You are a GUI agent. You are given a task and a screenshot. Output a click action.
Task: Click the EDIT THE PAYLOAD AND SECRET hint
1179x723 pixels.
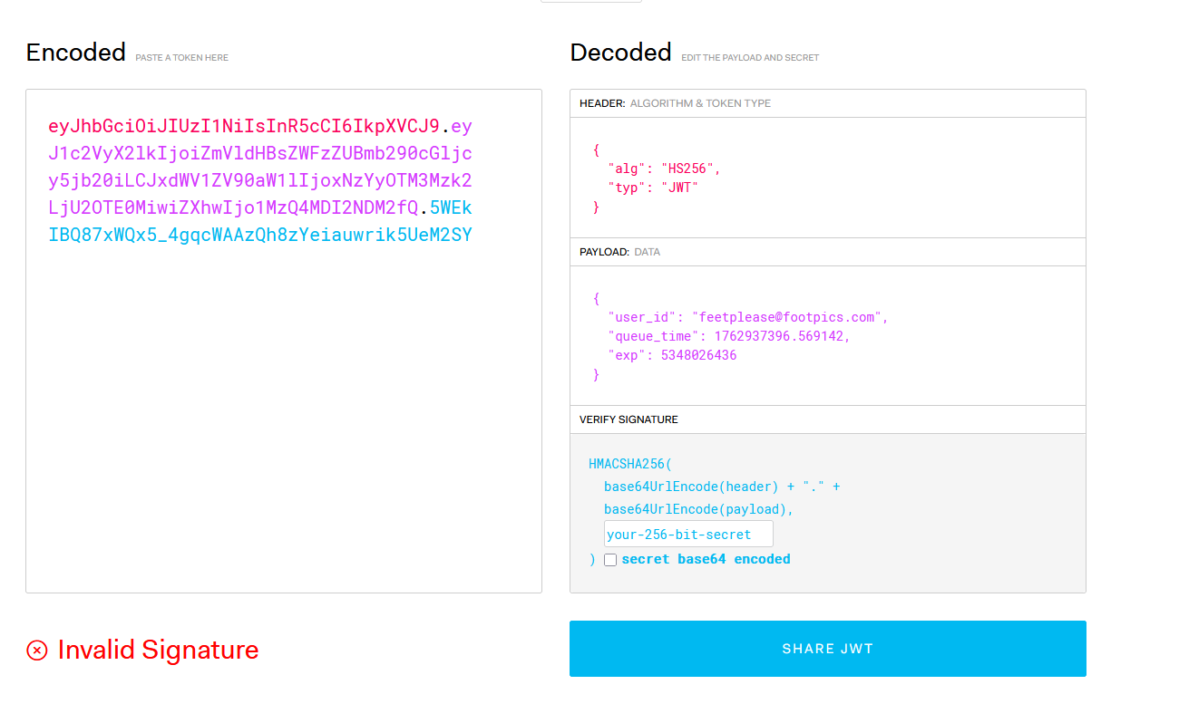coord(750,58)
